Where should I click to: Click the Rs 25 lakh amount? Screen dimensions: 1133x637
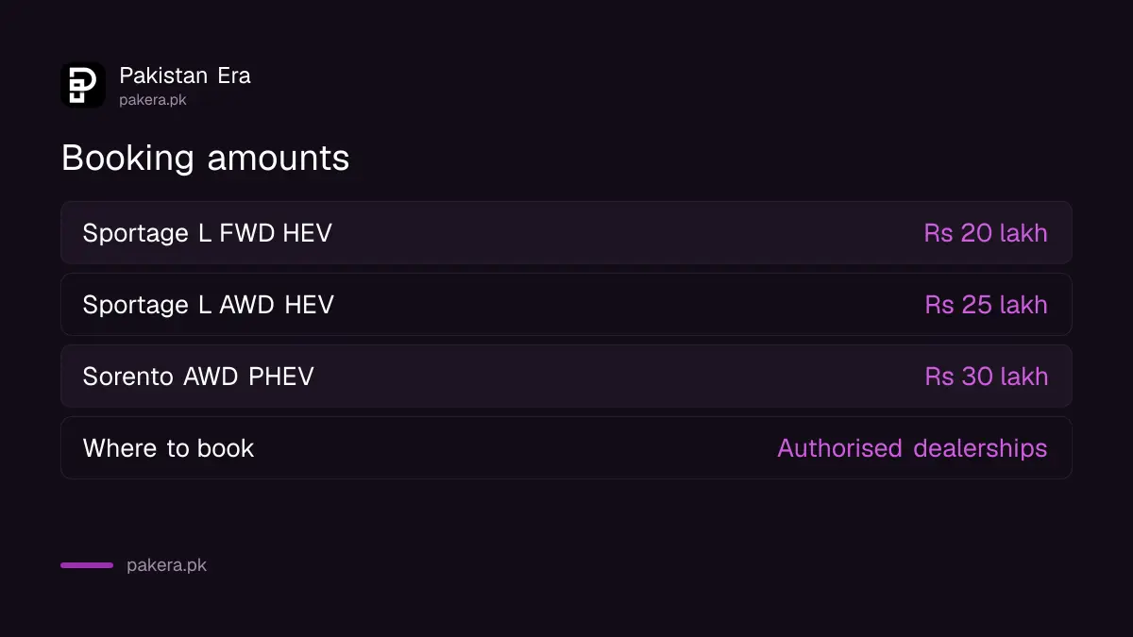[x=987, y=305]
